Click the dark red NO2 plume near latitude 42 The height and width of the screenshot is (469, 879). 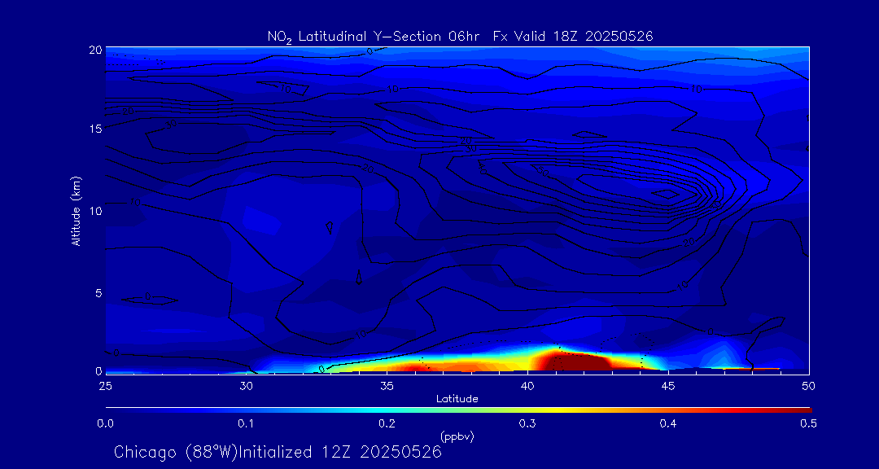[577, 362]
